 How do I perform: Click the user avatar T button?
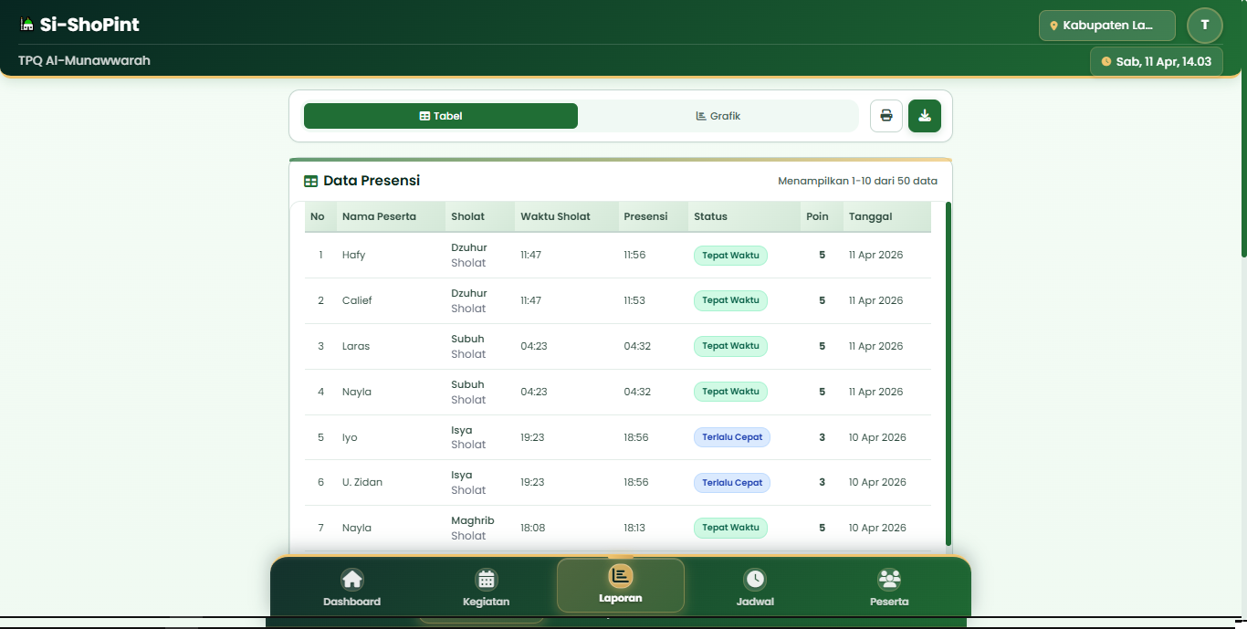(1204, 25)
